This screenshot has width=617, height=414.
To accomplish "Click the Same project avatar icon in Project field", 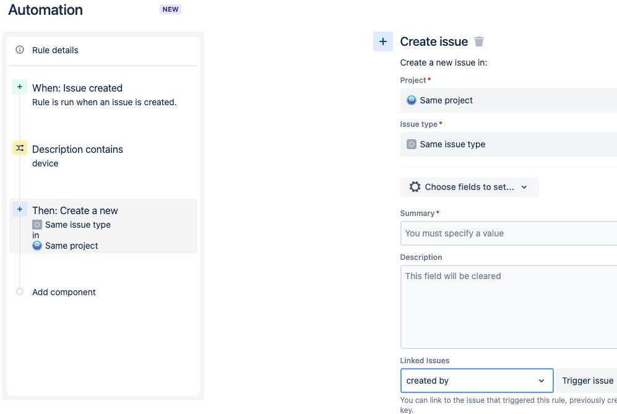I will [x=411, y=100].
